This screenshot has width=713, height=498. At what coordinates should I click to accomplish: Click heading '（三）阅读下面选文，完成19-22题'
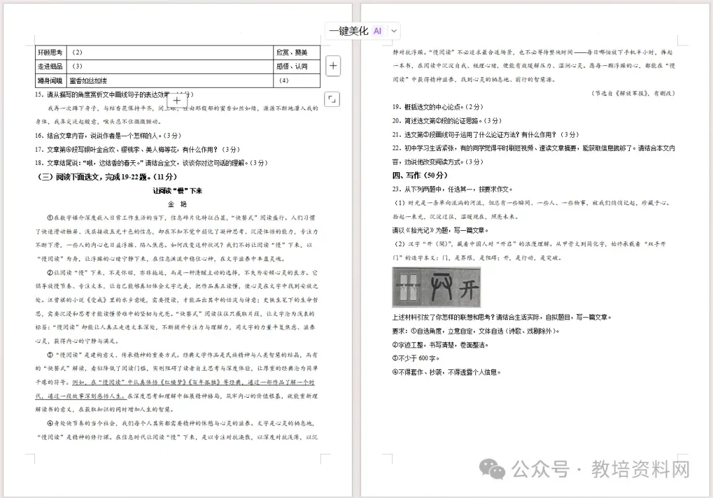point(108,177)
